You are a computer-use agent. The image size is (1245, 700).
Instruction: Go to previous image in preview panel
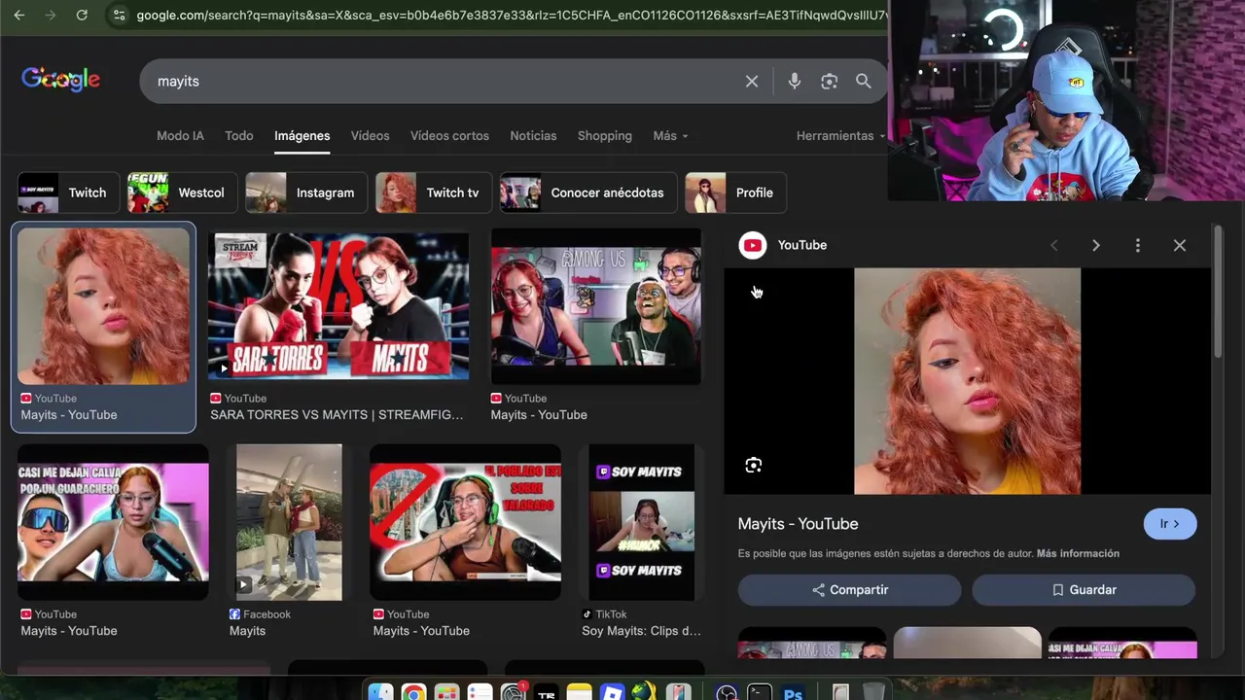click(x=1053, y=245)
